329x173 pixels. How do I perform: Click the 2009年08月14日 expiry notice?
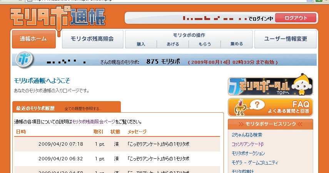tap(233, 62)
